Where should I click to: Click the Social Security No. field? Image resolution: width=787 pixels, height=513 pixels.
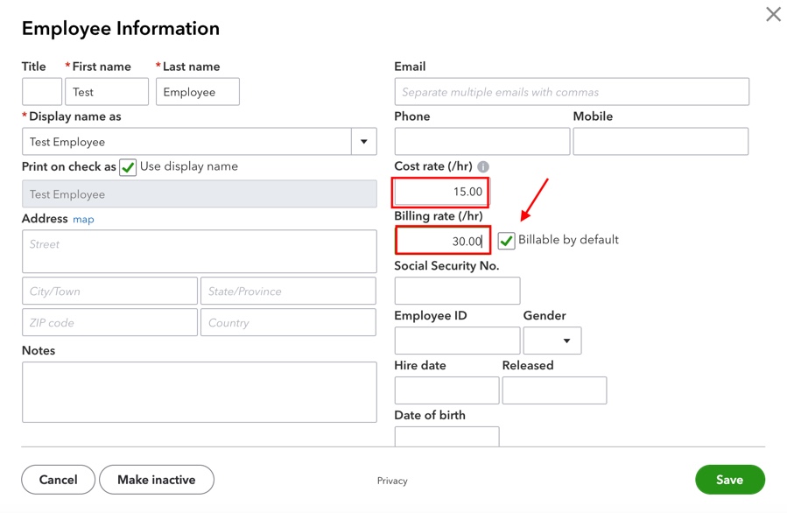pos(457,290)
